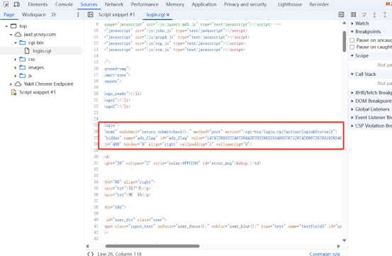Click line number 26 in gutter
This screenshot has width=392, height=256.
tap(96, 131)
